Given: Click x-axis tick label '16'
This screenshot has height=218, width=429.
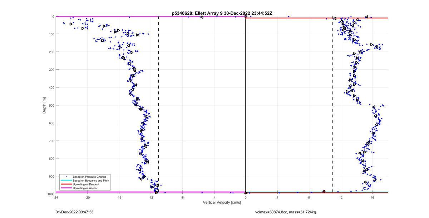Looking at the screenshot, I should point(372,197).
